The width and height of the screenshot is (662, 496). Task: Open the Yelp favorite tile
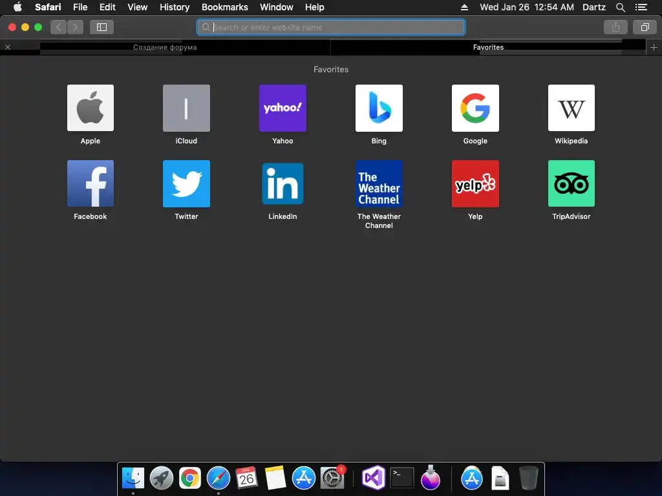(x=475, y=183)
